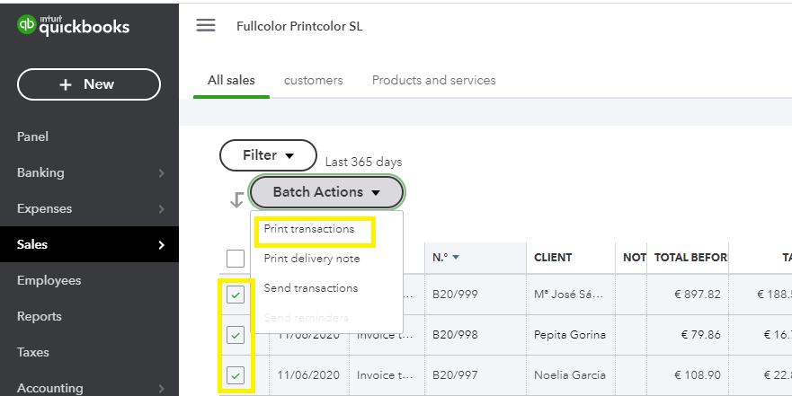Go to Reports in the sidebar
This screenshot has height=396, width=792.
click(40, 316)
